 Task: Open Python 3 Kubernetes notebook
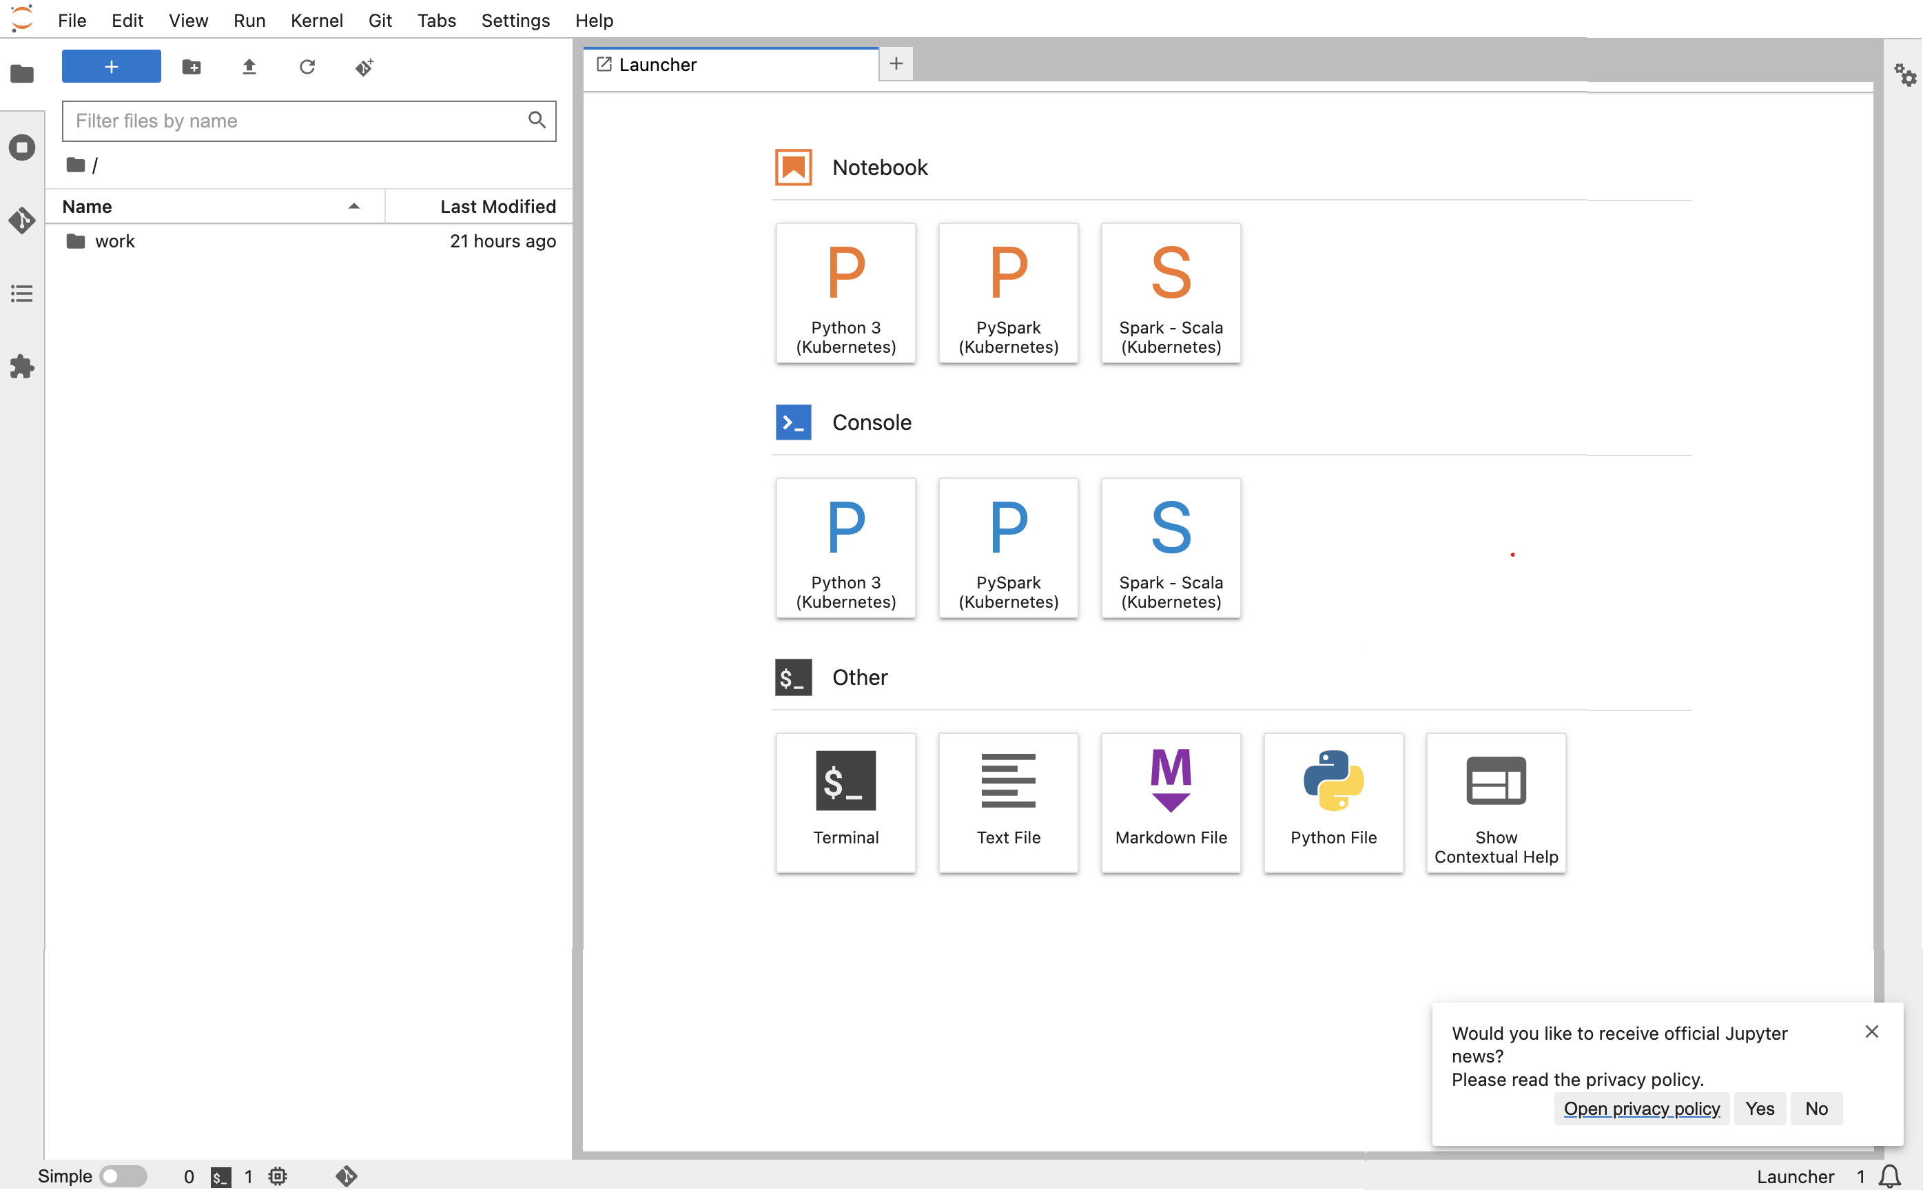[845, 291]
